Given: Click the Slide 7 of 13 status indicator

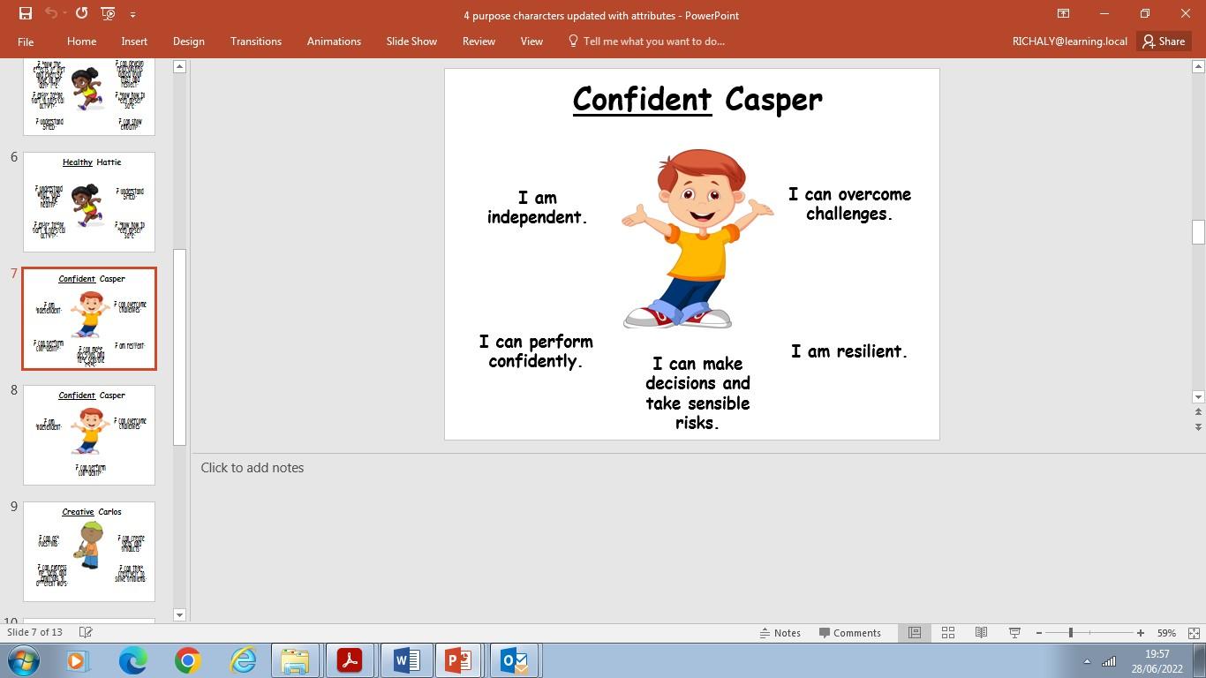Looking at the screenshot, I should click(35, 632).
